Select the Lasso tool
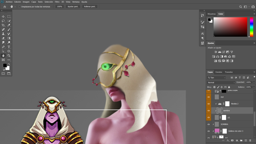The image size is (256, 144). point(3,21)
